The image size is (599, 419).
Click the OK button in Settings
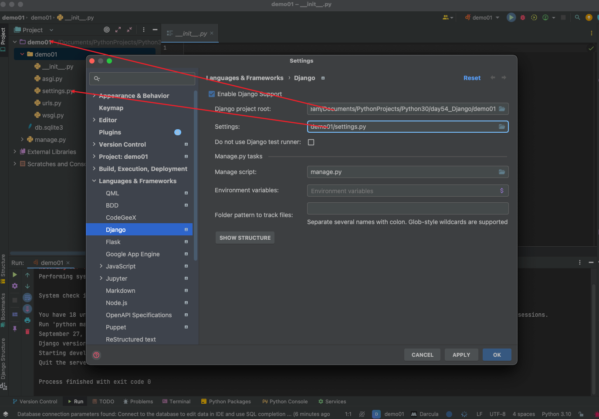497,355
